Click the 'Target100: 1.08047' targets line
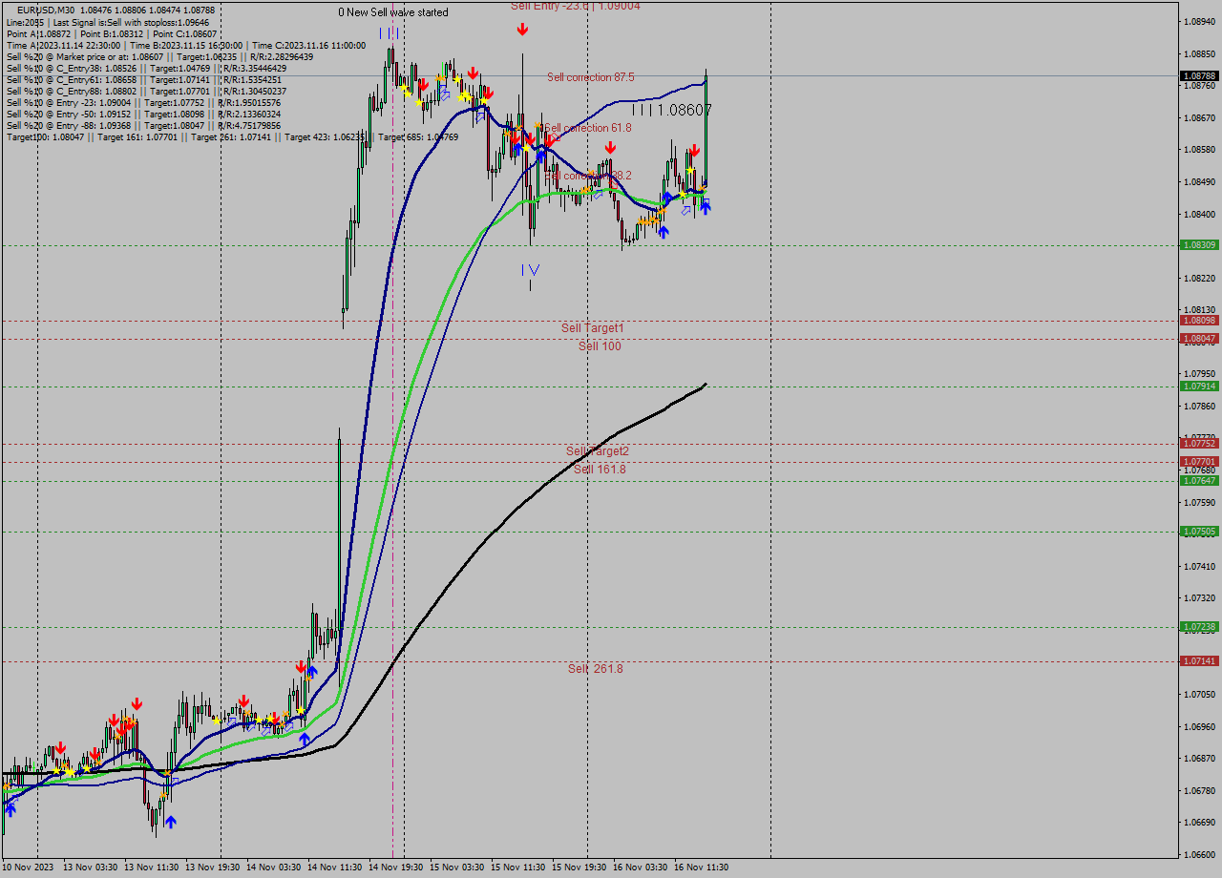The image size is (1222, 878). point(232,137)
